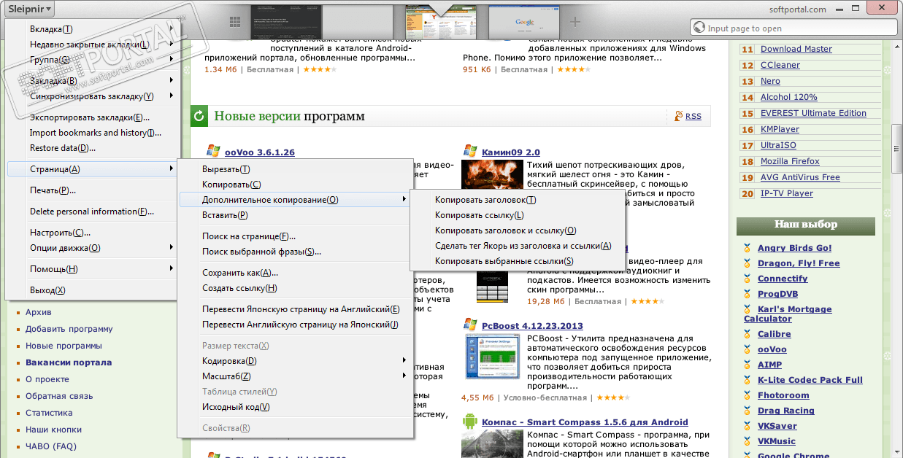Expand Недавно закрытые вкладки submenu arrow
This screenshot has width=903, height=458.
click(171, 44)
